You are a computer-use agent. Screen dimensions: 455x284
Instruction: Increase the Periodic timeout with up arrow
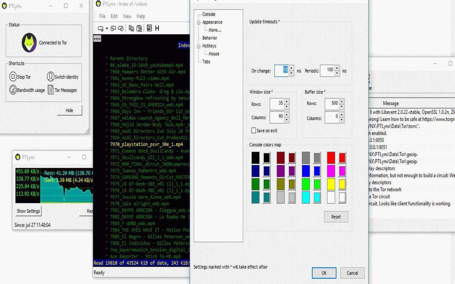coord(337,68)
